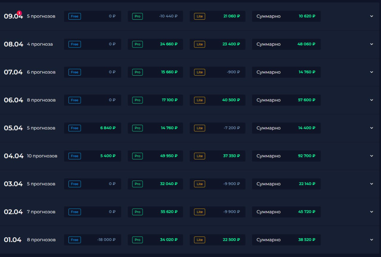
Task: Expand the 08.04 row chevron
Action: 371,44
